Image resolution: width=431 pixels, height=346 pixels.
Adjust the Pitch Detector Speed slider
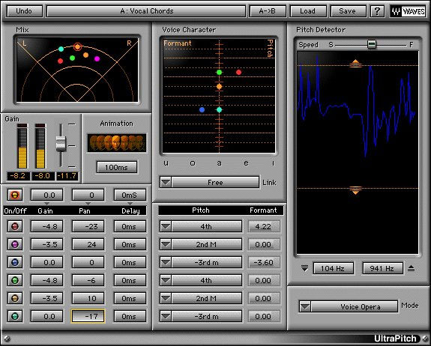click(372, 44)
